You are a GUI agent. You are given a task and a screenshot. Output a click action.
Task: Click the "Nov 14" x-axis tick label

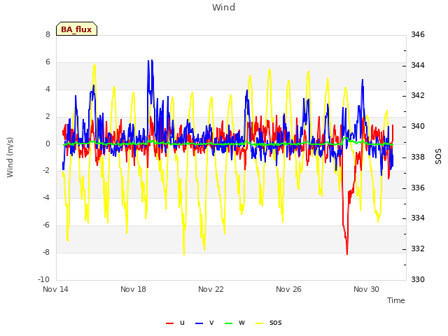[55, 289]
